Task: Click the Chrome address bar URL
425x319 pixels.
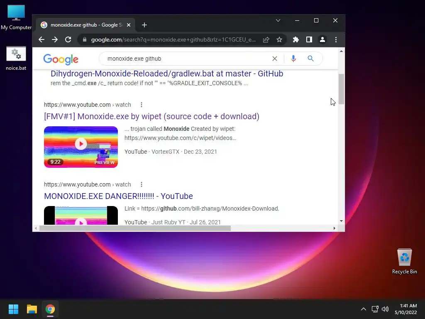Action: click(173, 39)
